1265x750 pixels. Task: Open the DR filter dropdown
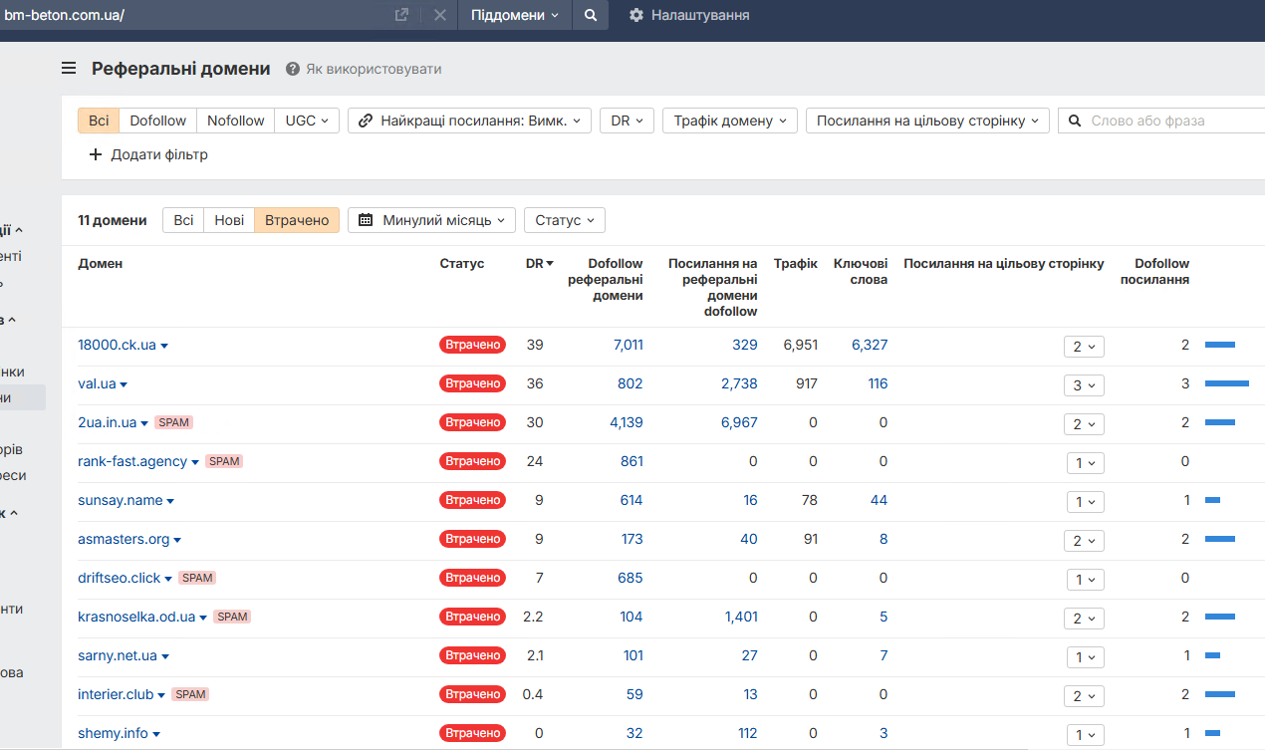[627, 121]
